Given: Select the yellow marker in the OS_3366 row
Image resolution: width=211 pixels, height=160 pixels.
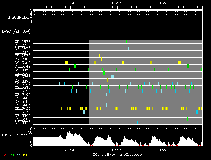Looking at the screenshot, I should (x=107, y=80).
